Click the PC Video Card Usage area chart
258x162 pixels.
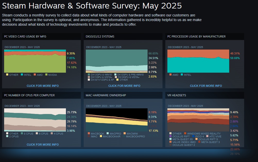point(35,61)
